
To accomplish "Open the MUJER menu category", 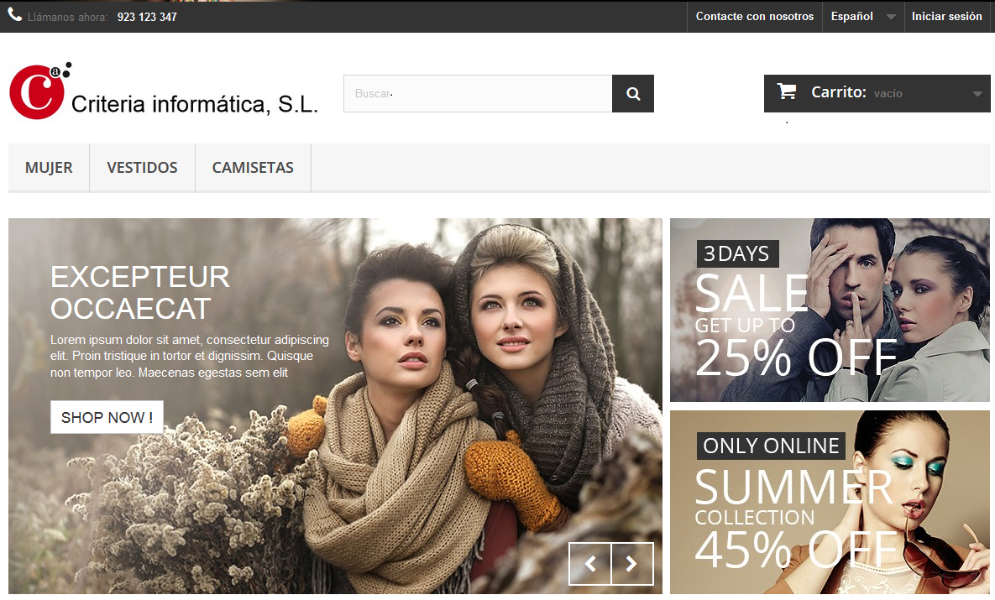I will 49,168.
